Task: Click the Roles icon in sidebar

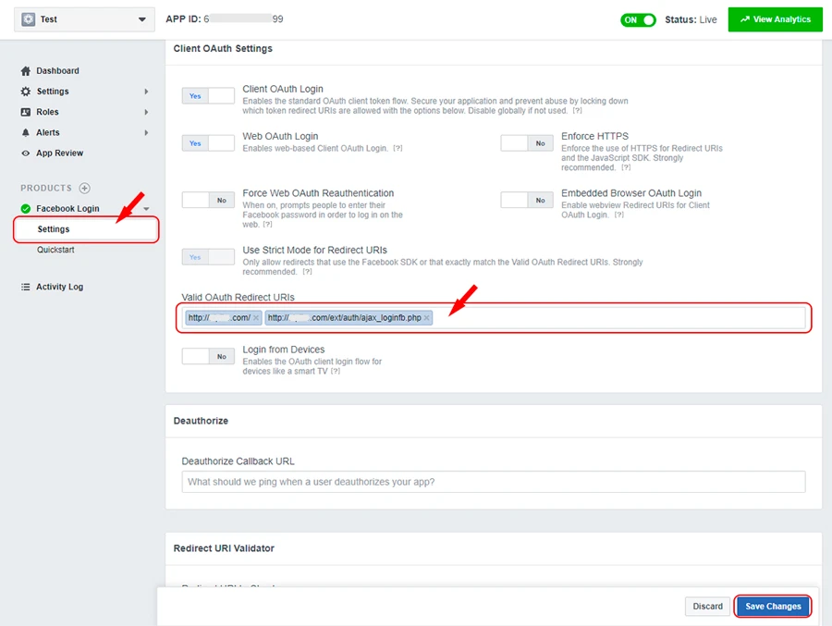Action: pyautogui.click(x=26, y=112)
